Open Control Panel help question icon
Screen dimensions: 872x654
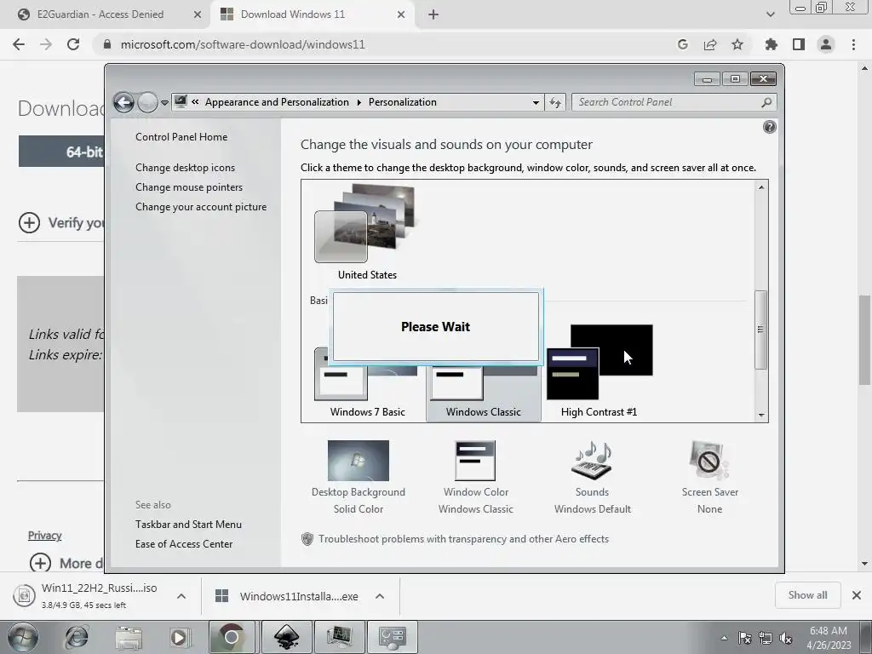pyautogui.click(x=769, y=128)
